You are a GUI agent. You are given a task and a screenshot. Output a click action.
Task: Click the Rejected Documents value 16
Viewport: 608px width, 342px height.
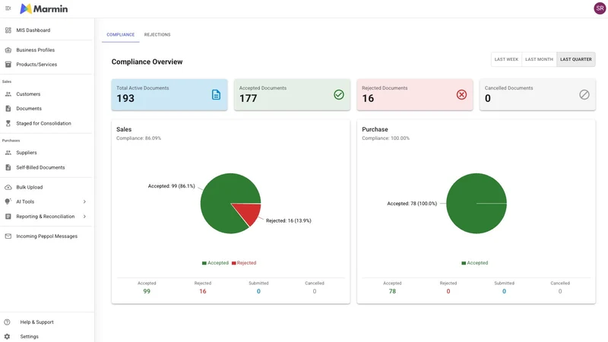[368, 99]
